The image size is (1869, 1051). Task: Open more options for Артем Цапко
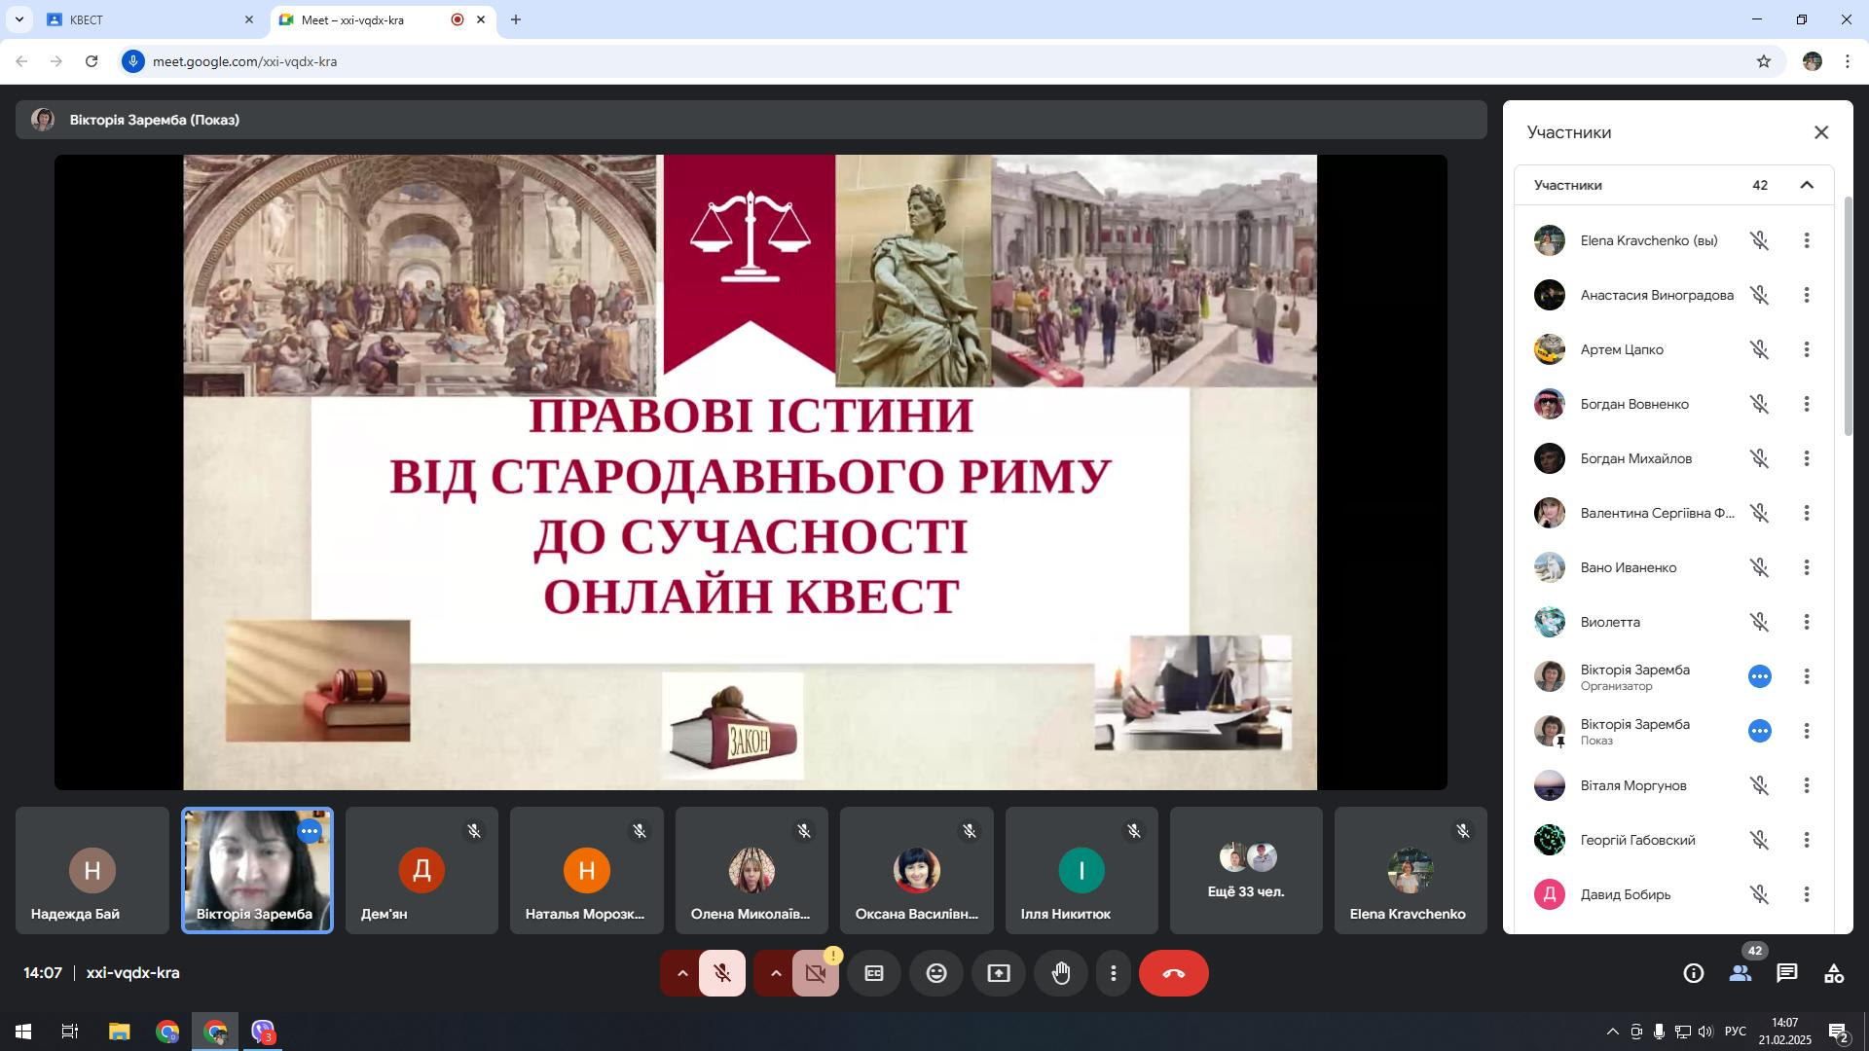1807,349
